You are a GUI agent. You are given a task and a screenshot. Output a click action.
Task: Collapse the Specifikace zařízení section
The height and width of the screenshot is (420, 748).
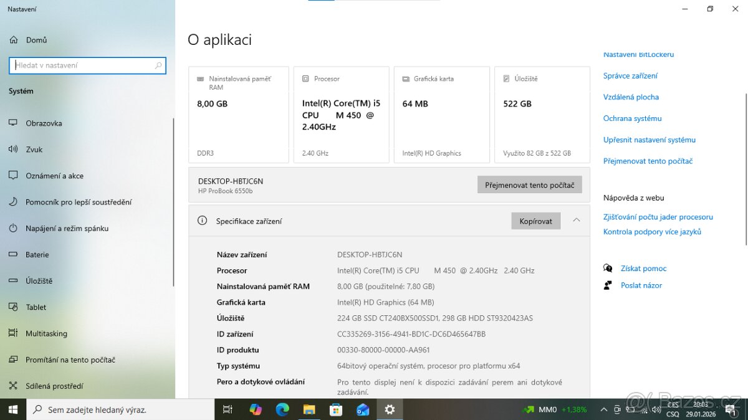pyautogui.click(x=577, y=221)
